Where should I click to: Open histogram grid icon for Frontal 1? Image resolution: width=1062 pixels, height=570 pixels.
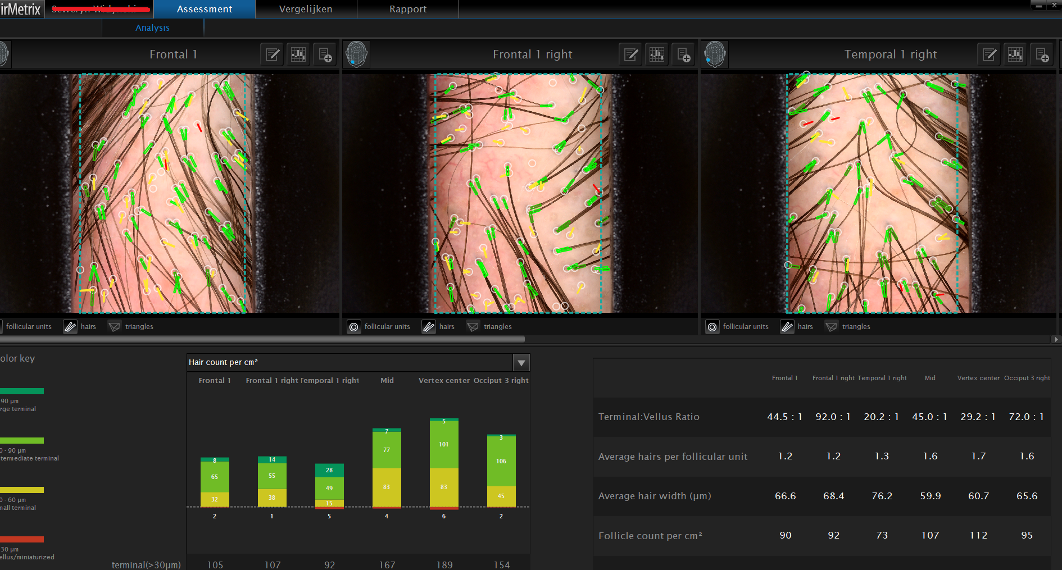point(298,54)
